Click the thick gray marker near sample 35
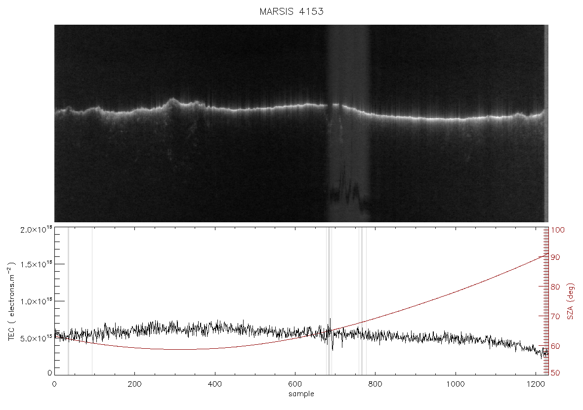The width and height of the screenshot is (583, 410). 68,301
